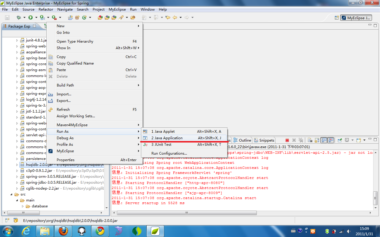The height and width of the screenshot is (237, 380).
Task: Click the Debug bug icon in toolbar
Action: [x=19, y=18]
